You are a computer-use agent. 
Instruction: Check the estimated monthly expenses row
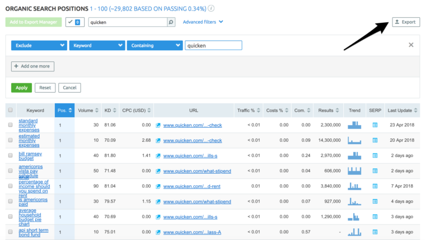(x=11, y=140)
